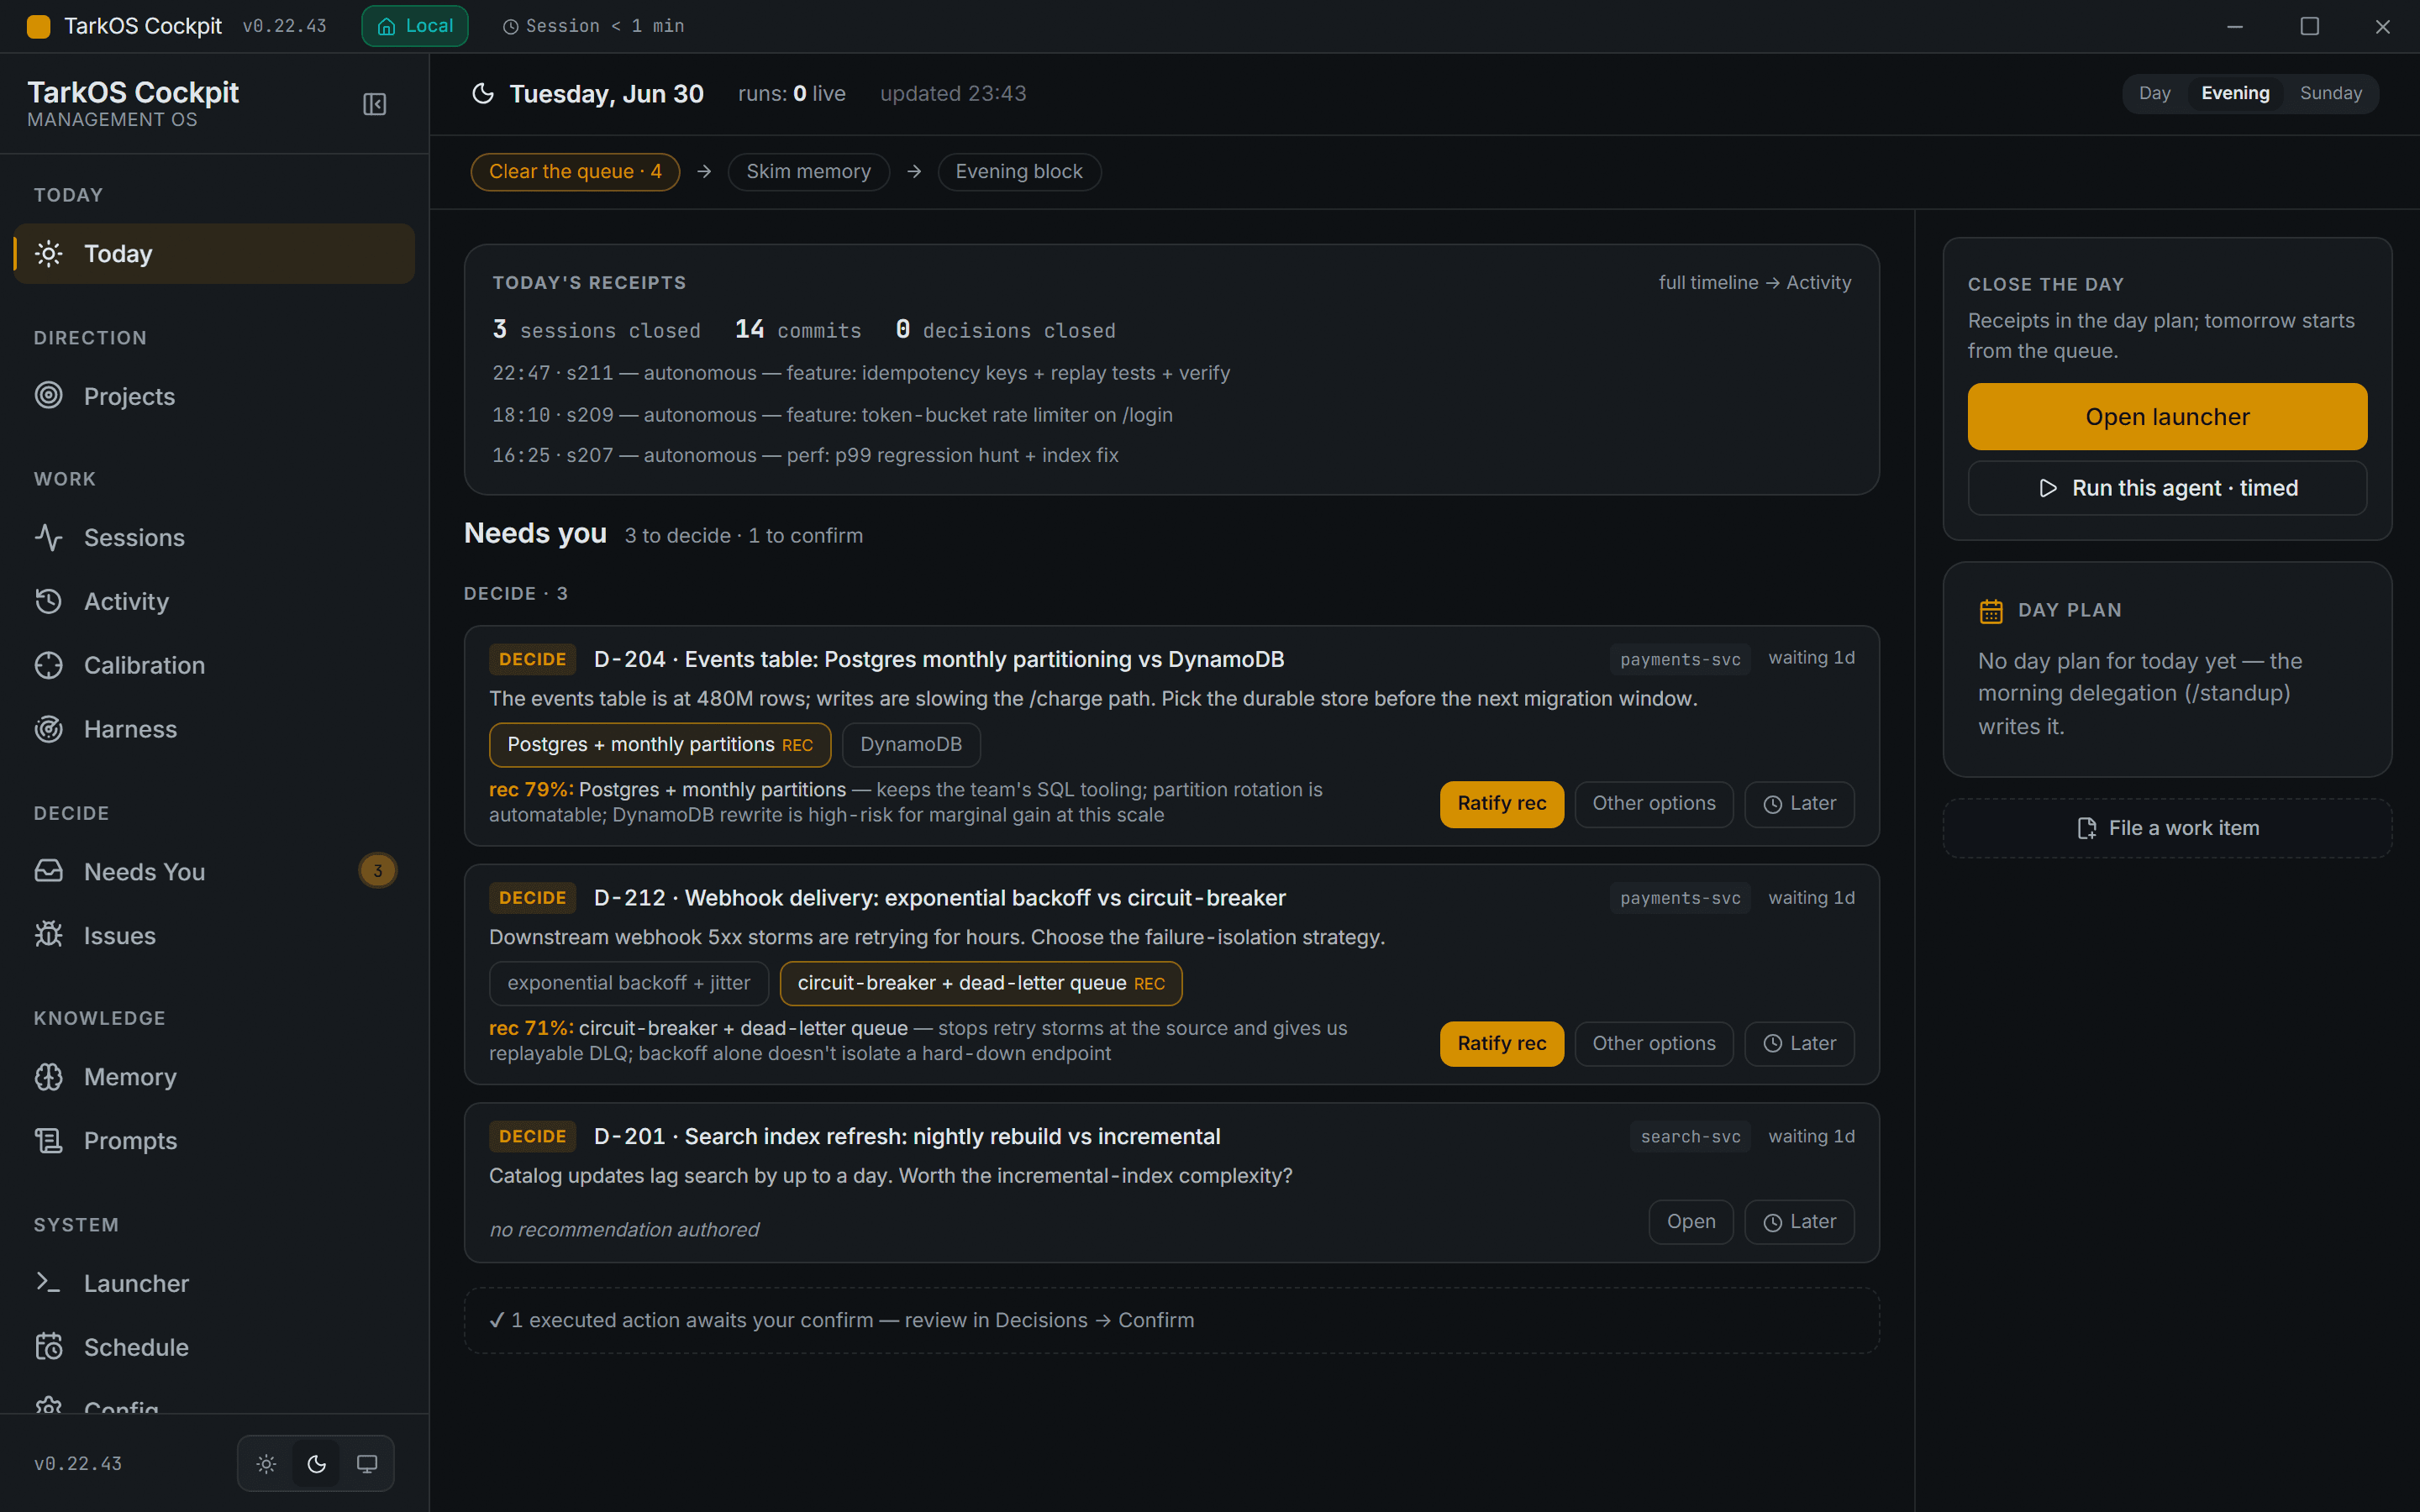Click the Harness radar icon

[x=49, y=729]
